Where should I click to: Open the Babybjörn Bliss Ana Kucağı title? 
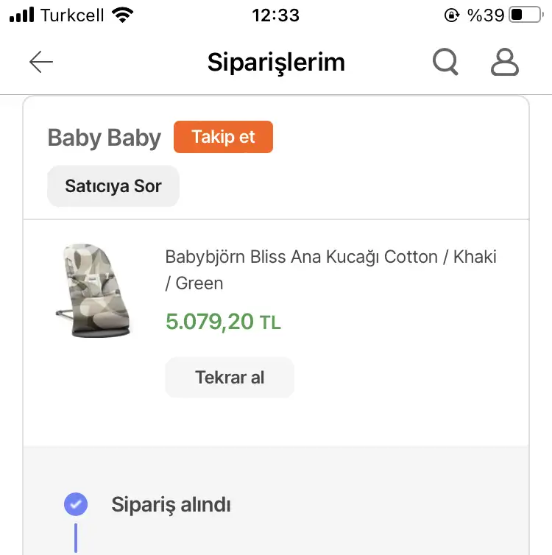(330, 269)
